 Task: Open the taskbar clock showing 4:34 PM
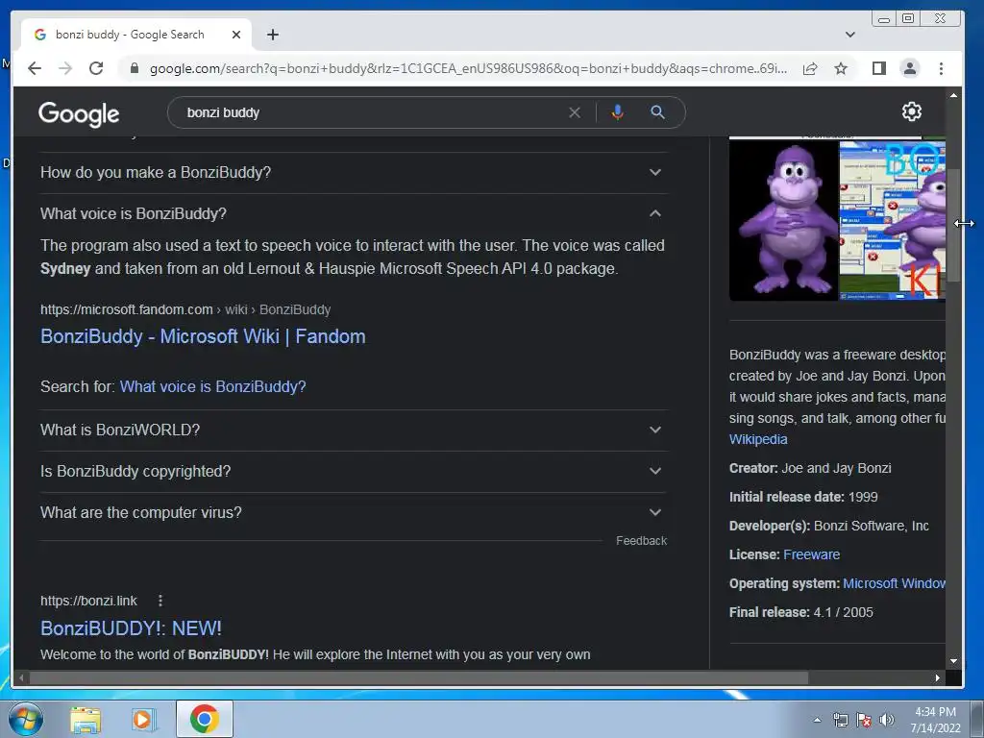coord(935,720)
